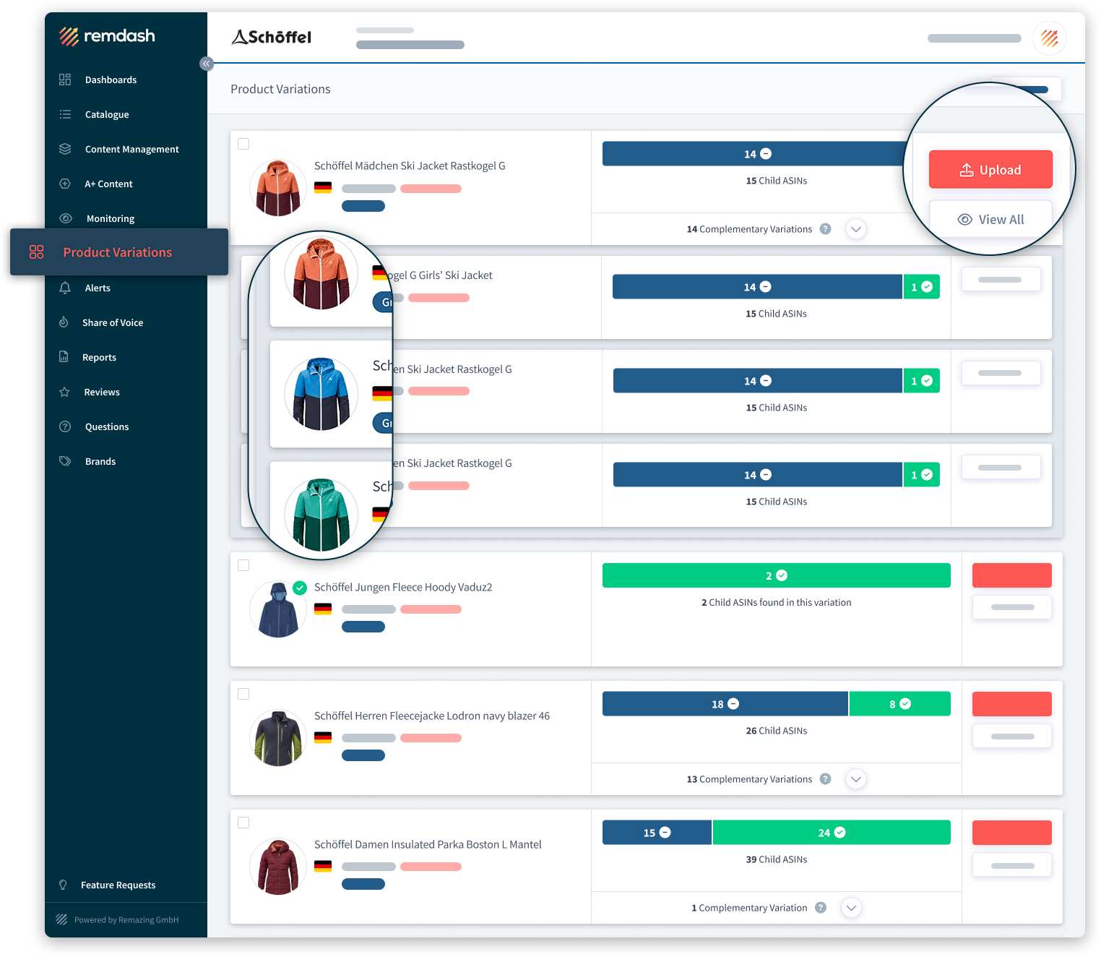This screenshot has width=1101, height=957.
Task: Click the green 24 segment in the Damen Parka bar
Action: pos(832,833)
